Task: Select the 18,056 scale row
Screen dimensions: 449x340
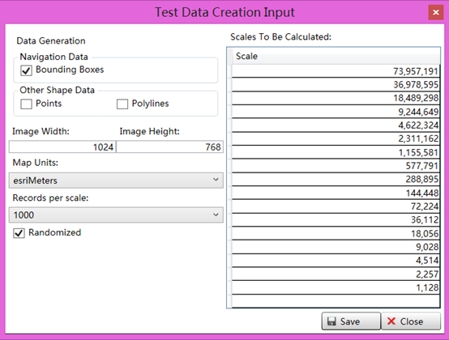Action: tap(336, 234)
